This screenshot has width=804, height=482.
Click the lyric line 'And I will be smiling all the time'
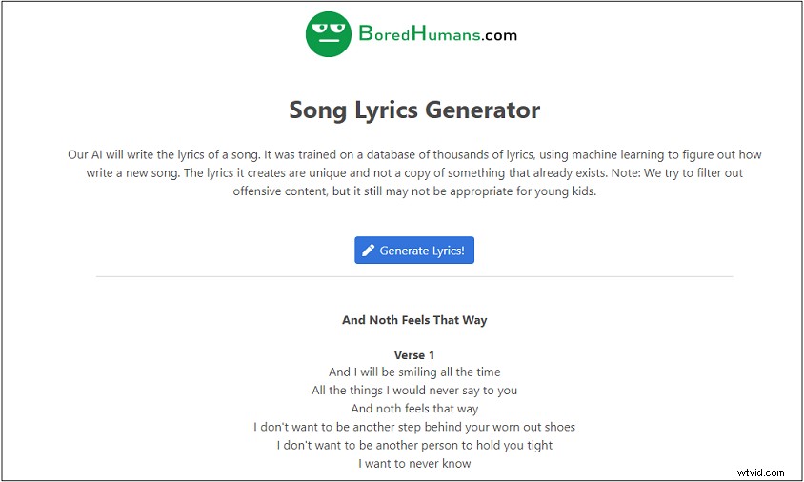click(x=414, y=372)
